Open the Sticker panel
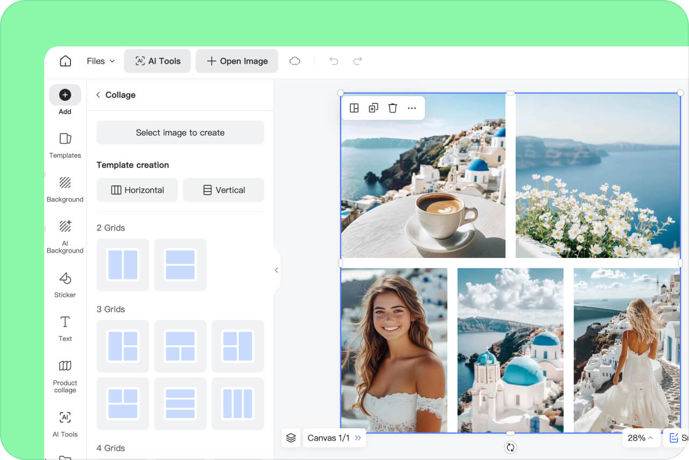This screenshot has height=460, width=689. [65, 284]
